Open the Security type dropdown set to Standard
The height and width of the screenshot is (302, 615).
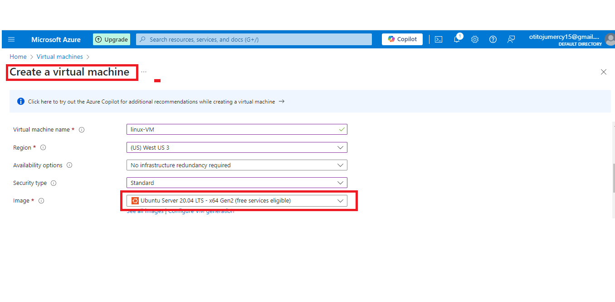click(x=237, y=183)
